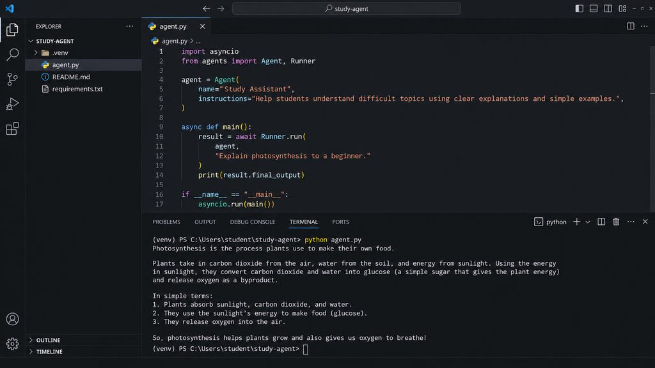Open the Explorer view in activity bar
The height and width of the screenshot is (368, 655).
pyautogui.click(x=13, y=29)
